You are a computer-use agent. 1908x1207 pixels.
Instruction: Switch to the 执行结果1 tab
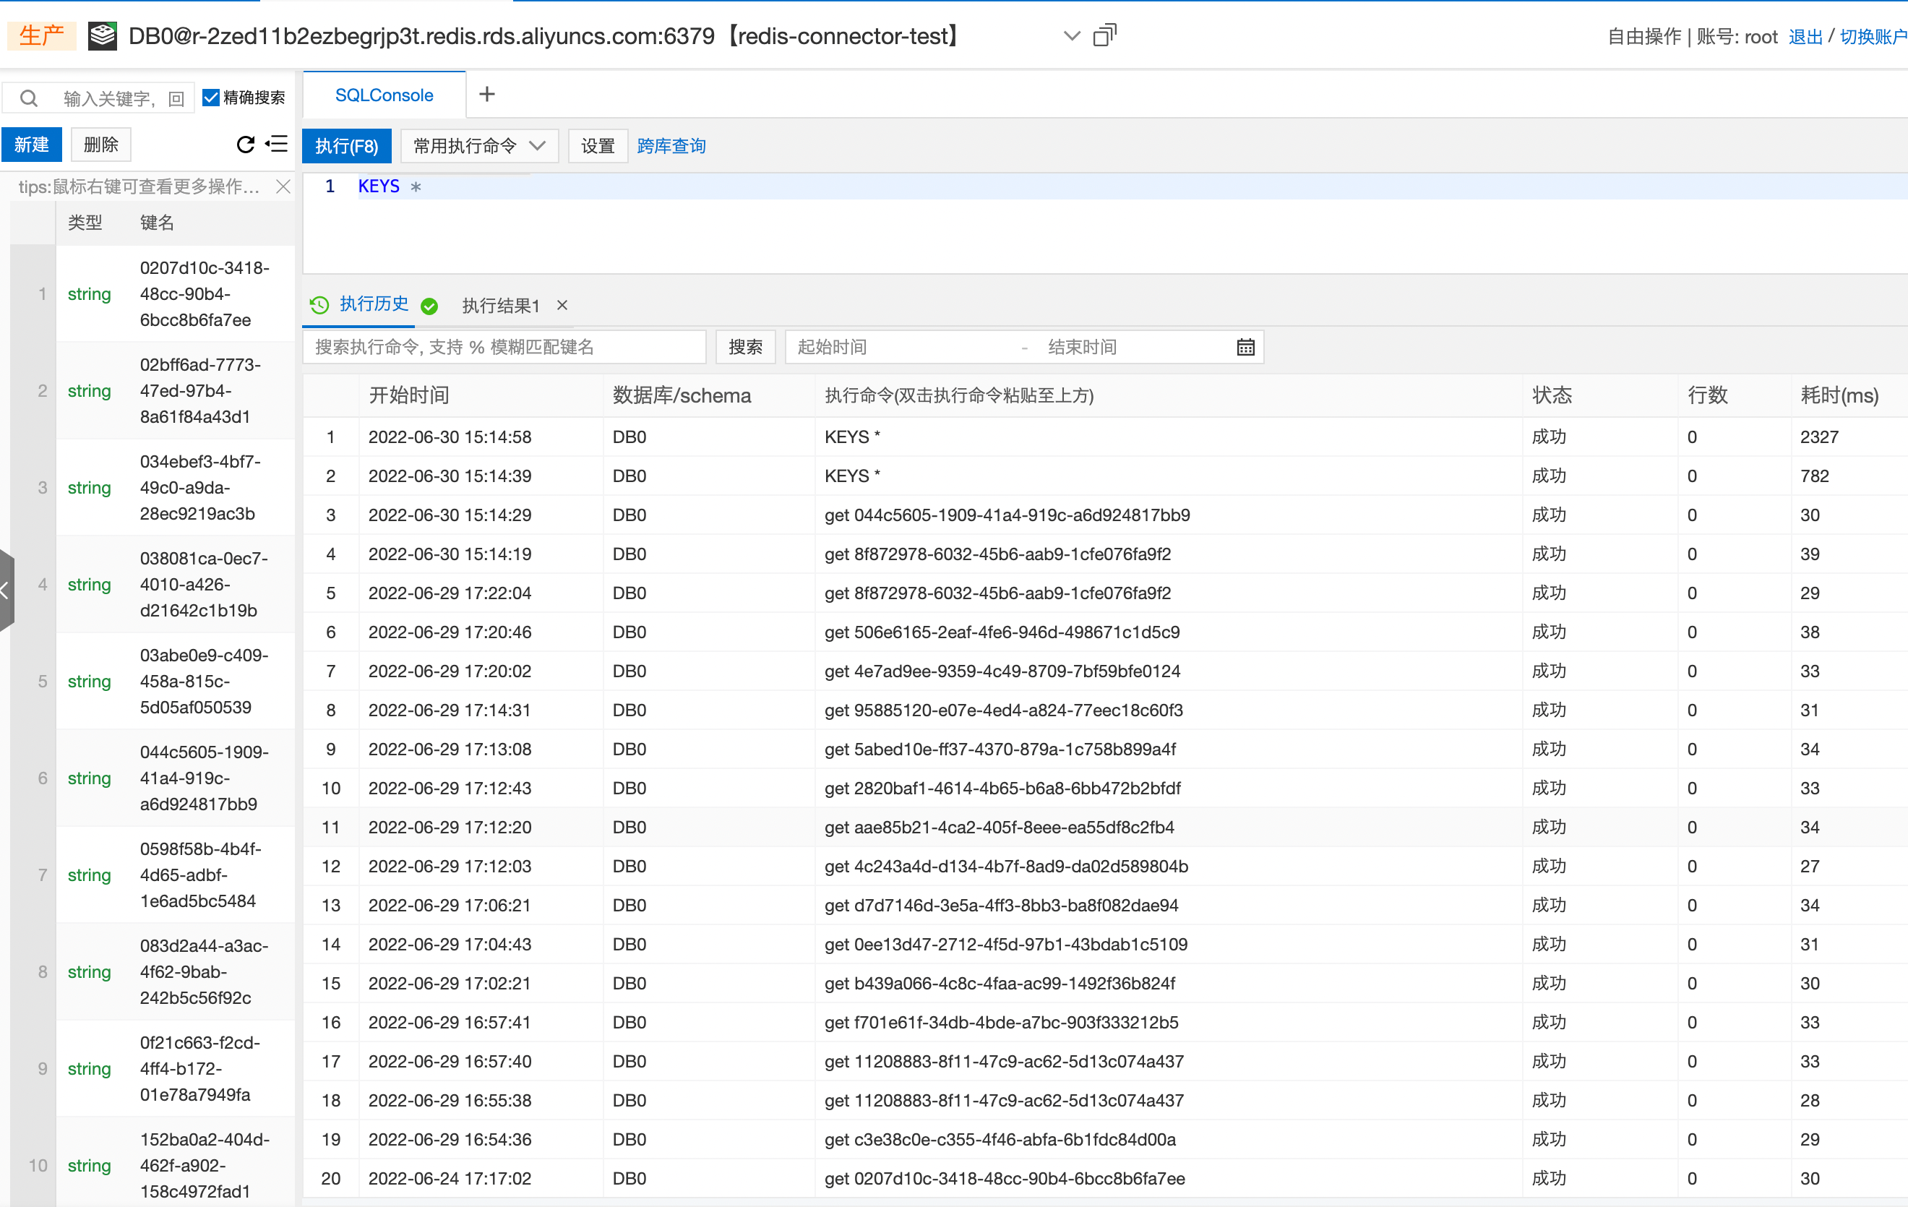tap(501, 306)
